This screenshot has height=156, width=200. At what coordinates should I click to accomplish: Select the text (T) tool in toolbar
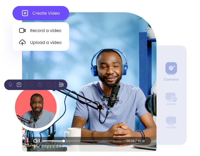pos(19,85)
